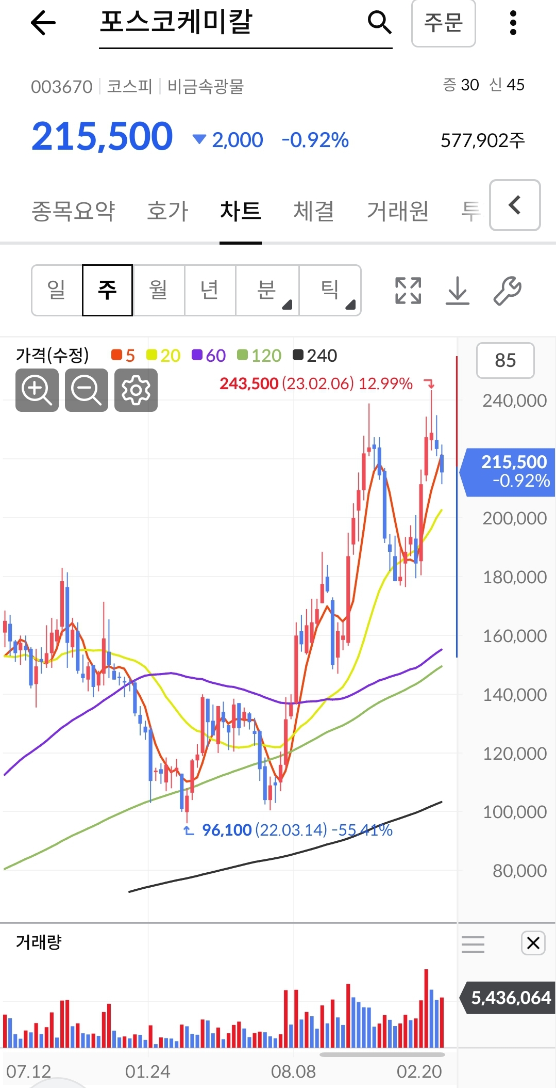Tap the 비금속광물 sector label
556x1088 pixels.
[205, 86]
